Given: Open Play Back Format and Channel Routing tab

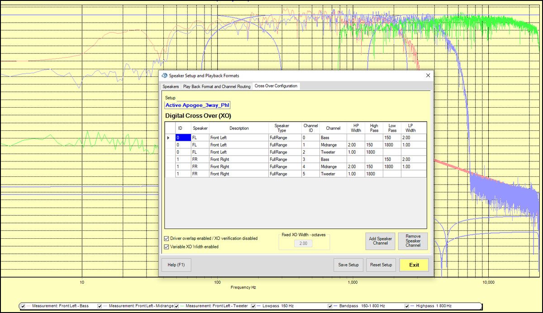Looking at the screenshot, I should (x=217, y=86).
